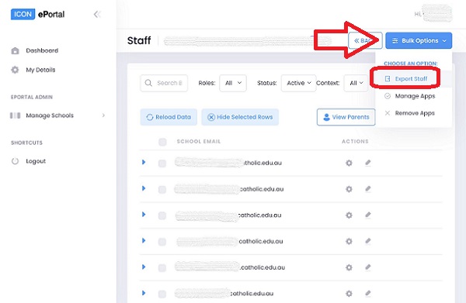Tick the checkbox for the sixth staff row

[x=162, y=294]
